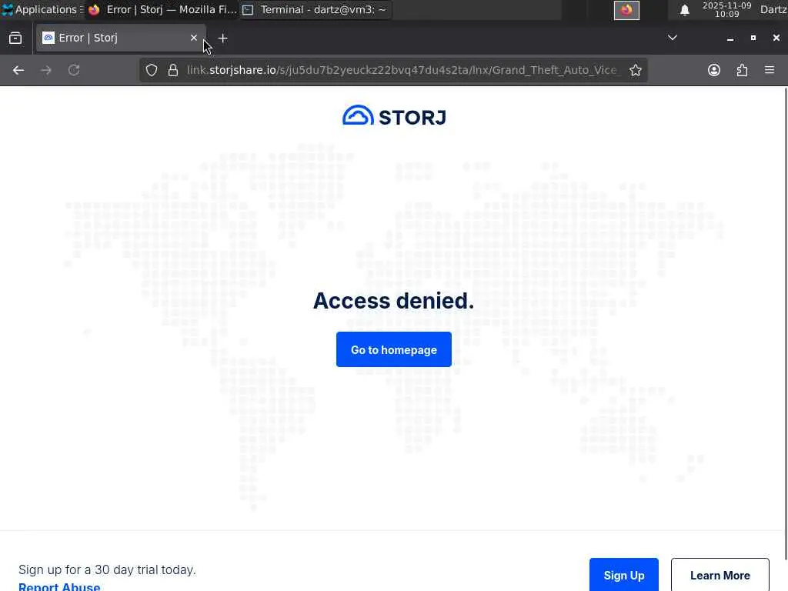Click the Firefox back arrow

pos(18,70)
